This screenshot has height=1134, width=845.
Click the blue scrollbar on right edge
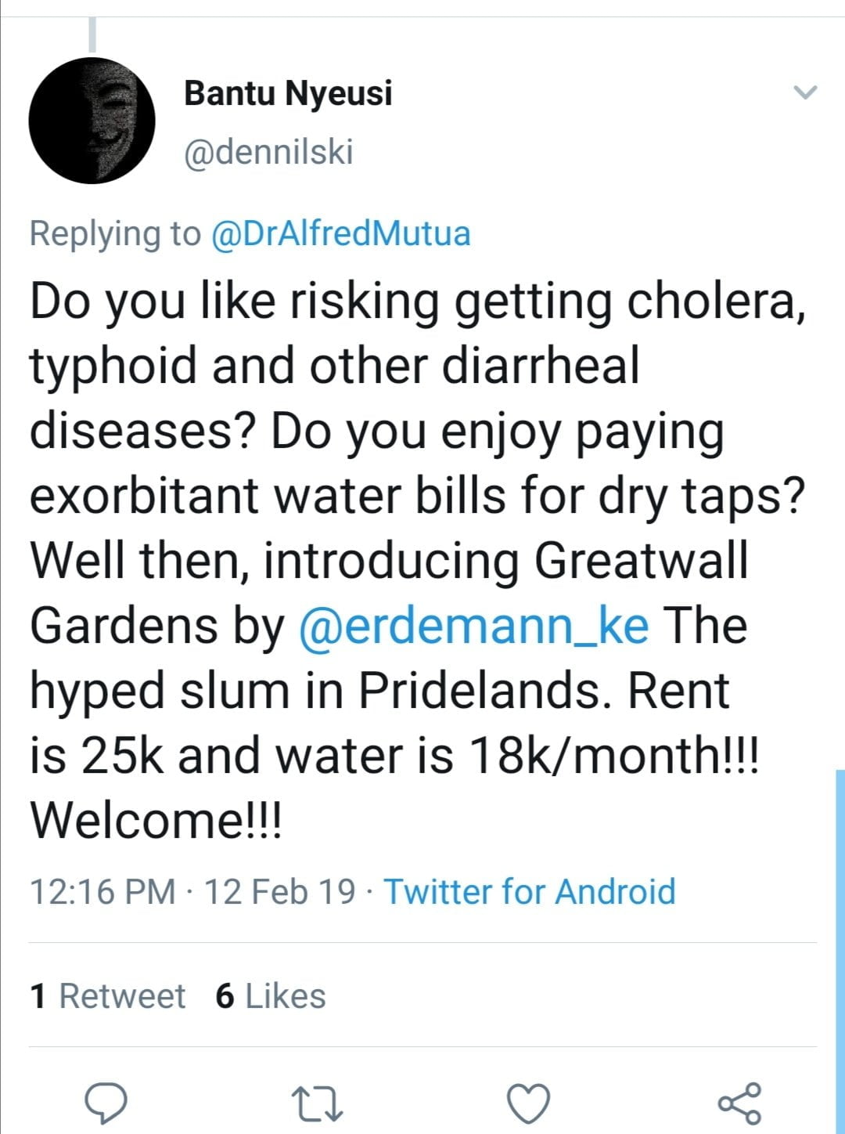[x=840, y=940]
